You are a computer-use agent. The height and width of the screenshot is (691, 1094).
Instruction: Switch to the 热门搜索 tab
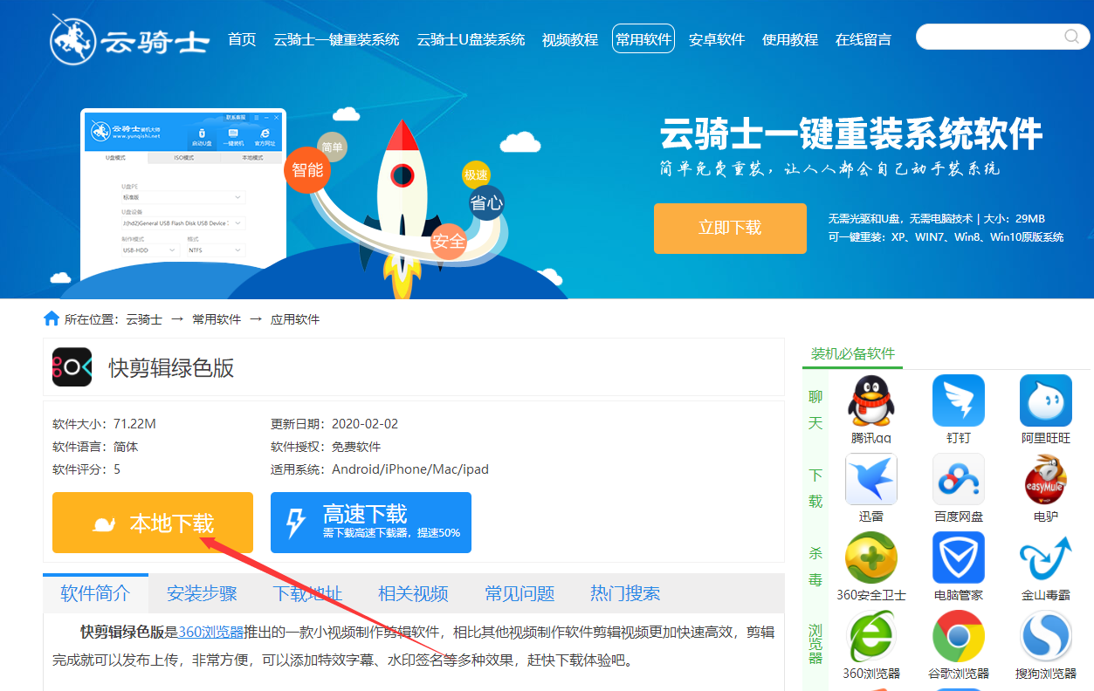click(625, 593)
